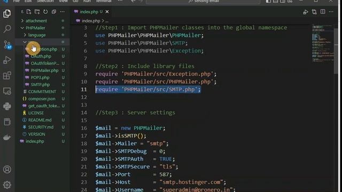Click 'PHPMailer/src/Exception.php' require string
The image size is (342, 192).
167,74
